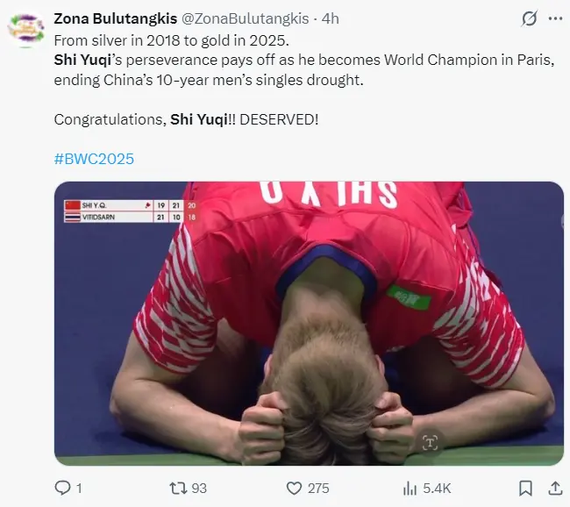The height and width of the screenshot is (507, 570).
Task: Click the share upload arrow icon
Action: coord(555,487)
